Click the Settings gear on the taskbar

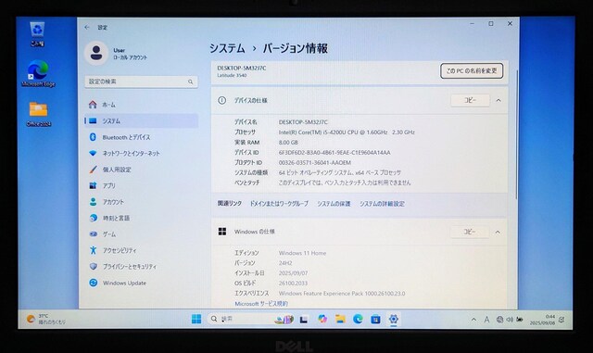pyautogui.click(x=393, y=319)
